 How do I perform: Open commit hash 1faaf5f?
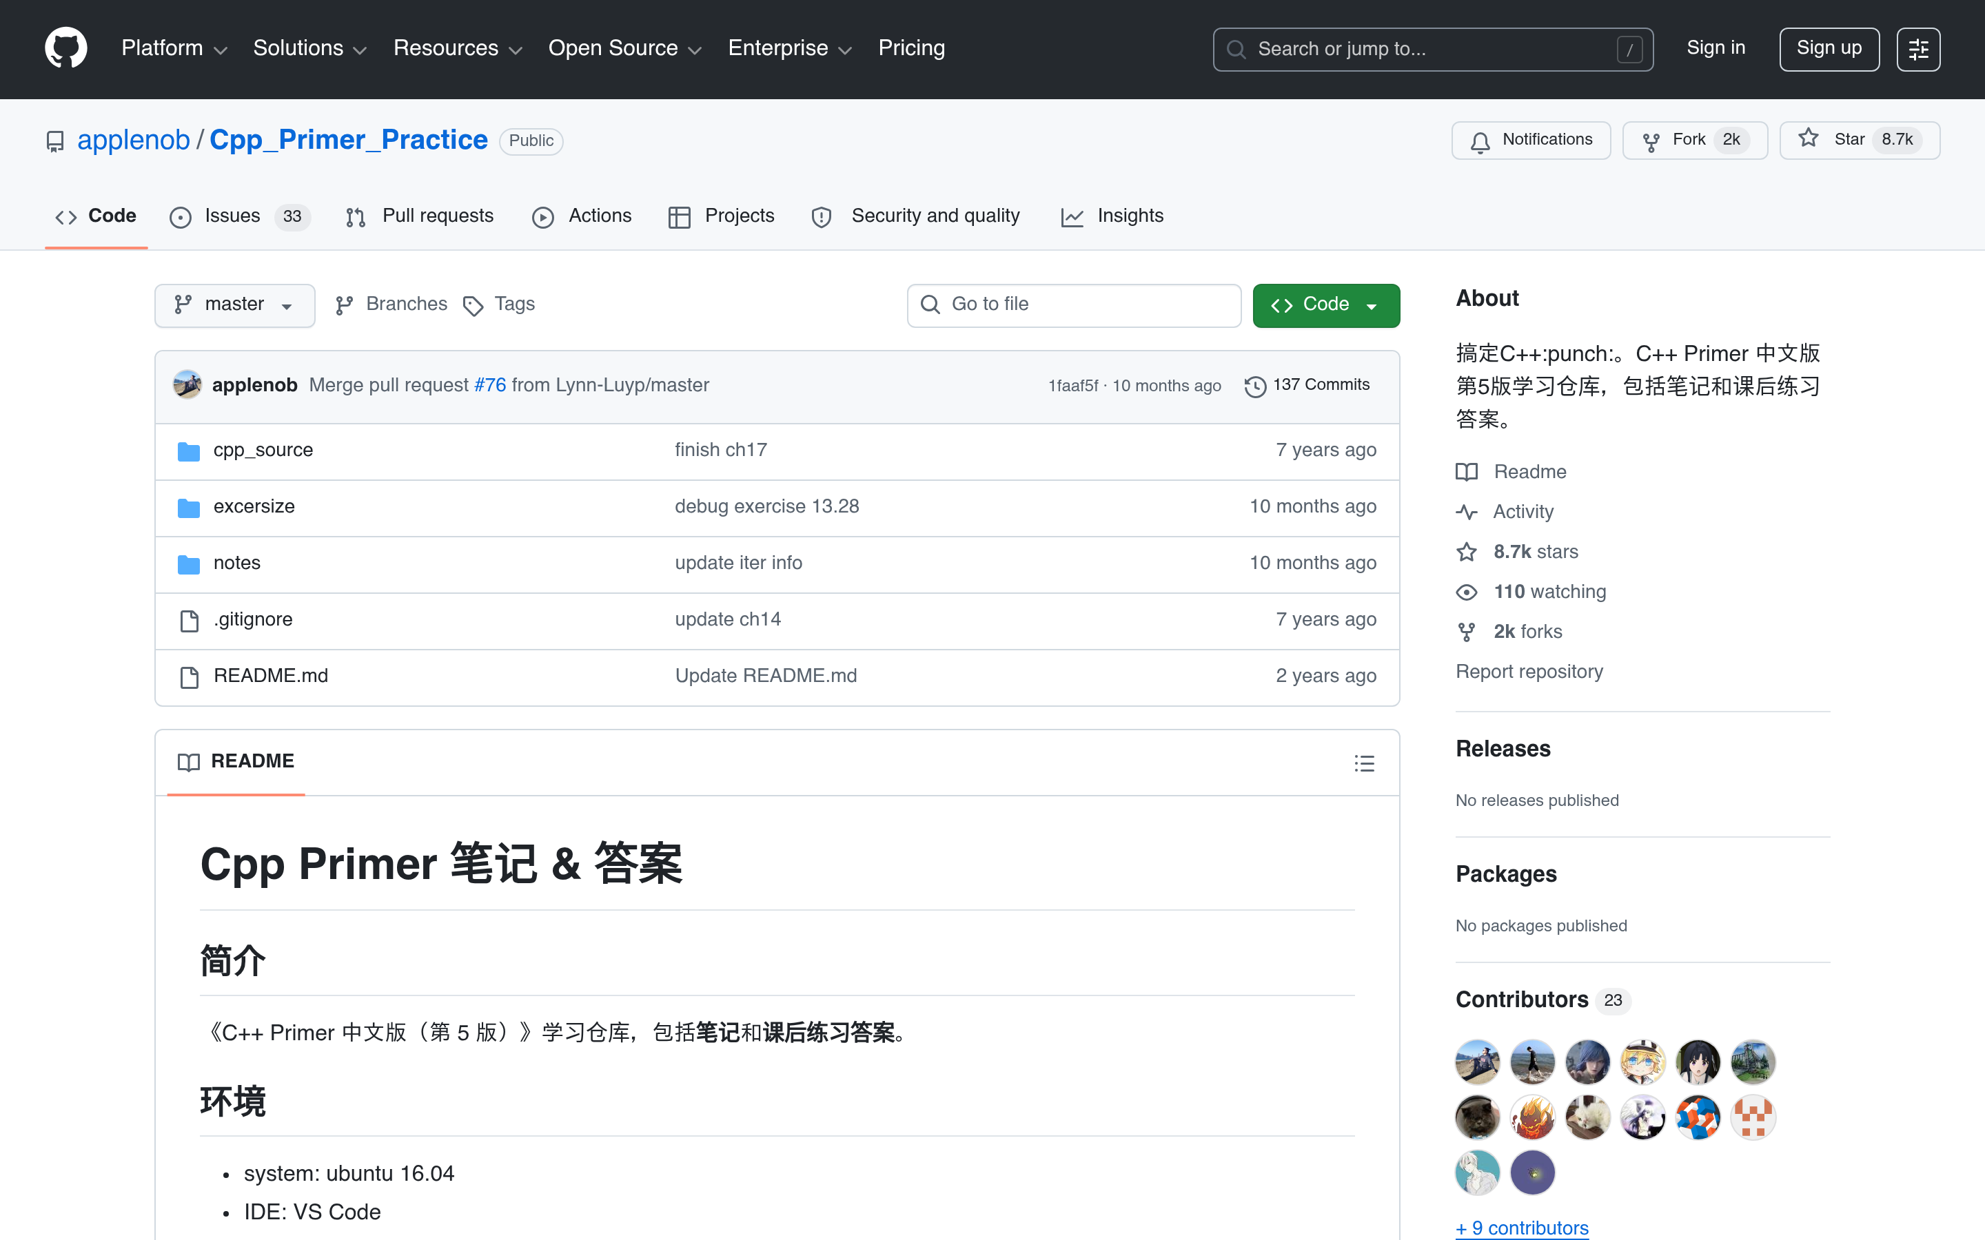tap(1073, 386)
